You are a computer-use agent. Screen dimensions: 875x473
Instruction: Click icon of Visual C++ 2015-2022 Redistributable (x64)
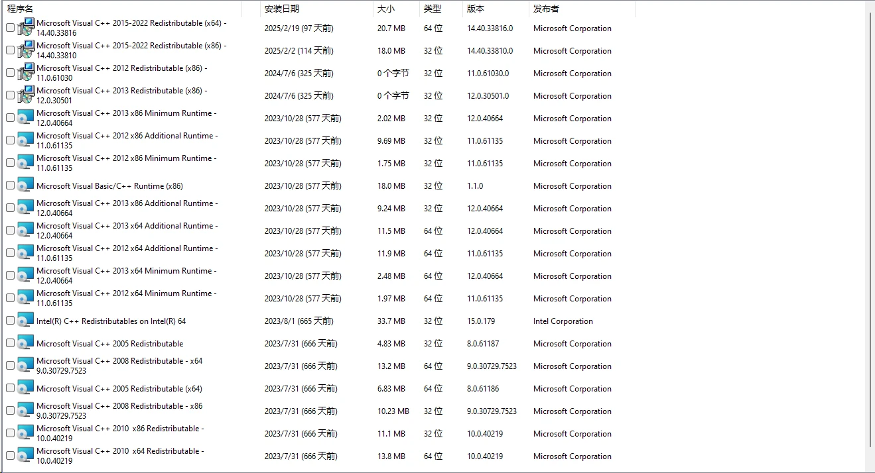25,28
